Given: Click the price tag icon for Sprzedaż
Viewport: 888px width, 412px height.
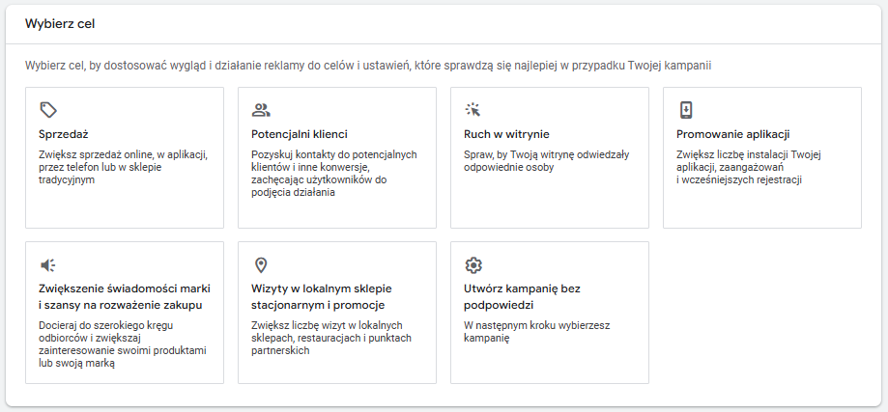Looking at the screenshot, I should click(x=48, y=110).
